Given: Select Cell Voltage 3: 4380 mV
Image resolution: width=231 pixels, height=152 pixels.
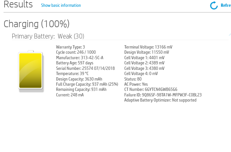Looking at the screenshot, I should coord(144,68).
